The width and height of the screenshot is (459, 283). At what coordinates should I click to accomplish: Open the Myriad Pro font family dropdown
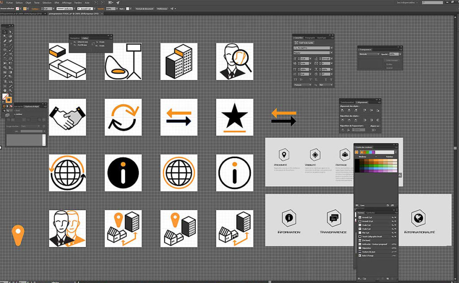[x=313, y=47]
